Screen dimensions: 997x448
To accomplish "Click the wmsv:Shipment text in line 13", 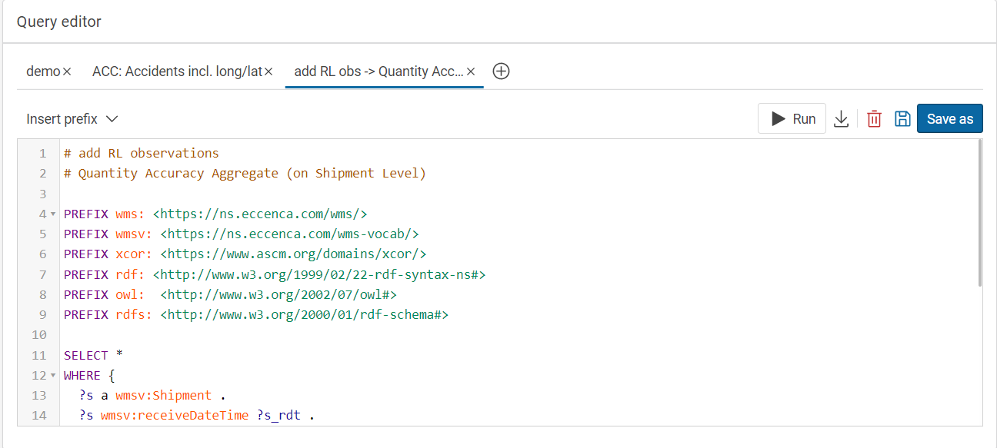I will point(163,396).
